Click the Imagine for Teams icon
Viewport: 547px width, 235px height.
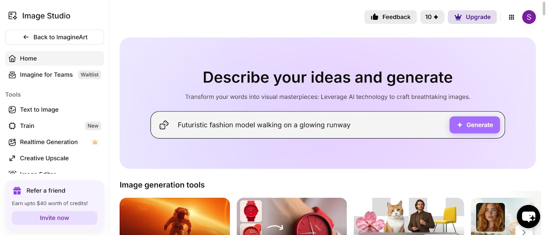pos(12,75)
